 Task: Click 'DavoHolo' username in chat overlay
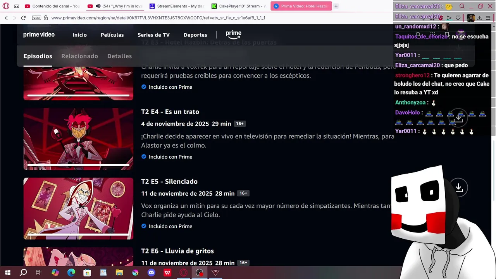pyautogui.click(x=407, y=112)
